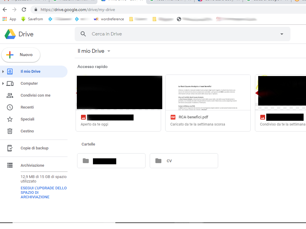Click the Accesso rapido heading
This screenshot has height=229, width=306.
[x=93, y=66]
